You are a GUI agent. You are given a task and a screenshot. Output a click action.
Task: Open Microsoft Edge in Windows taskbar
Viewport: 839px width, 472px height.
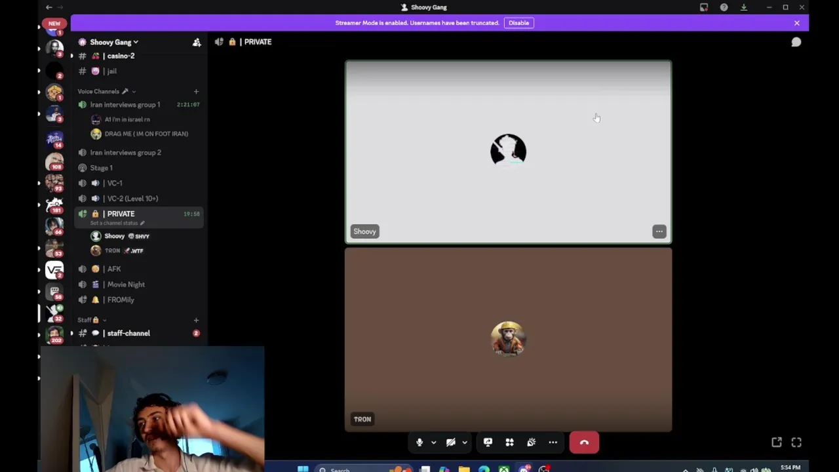pos(484,469)
